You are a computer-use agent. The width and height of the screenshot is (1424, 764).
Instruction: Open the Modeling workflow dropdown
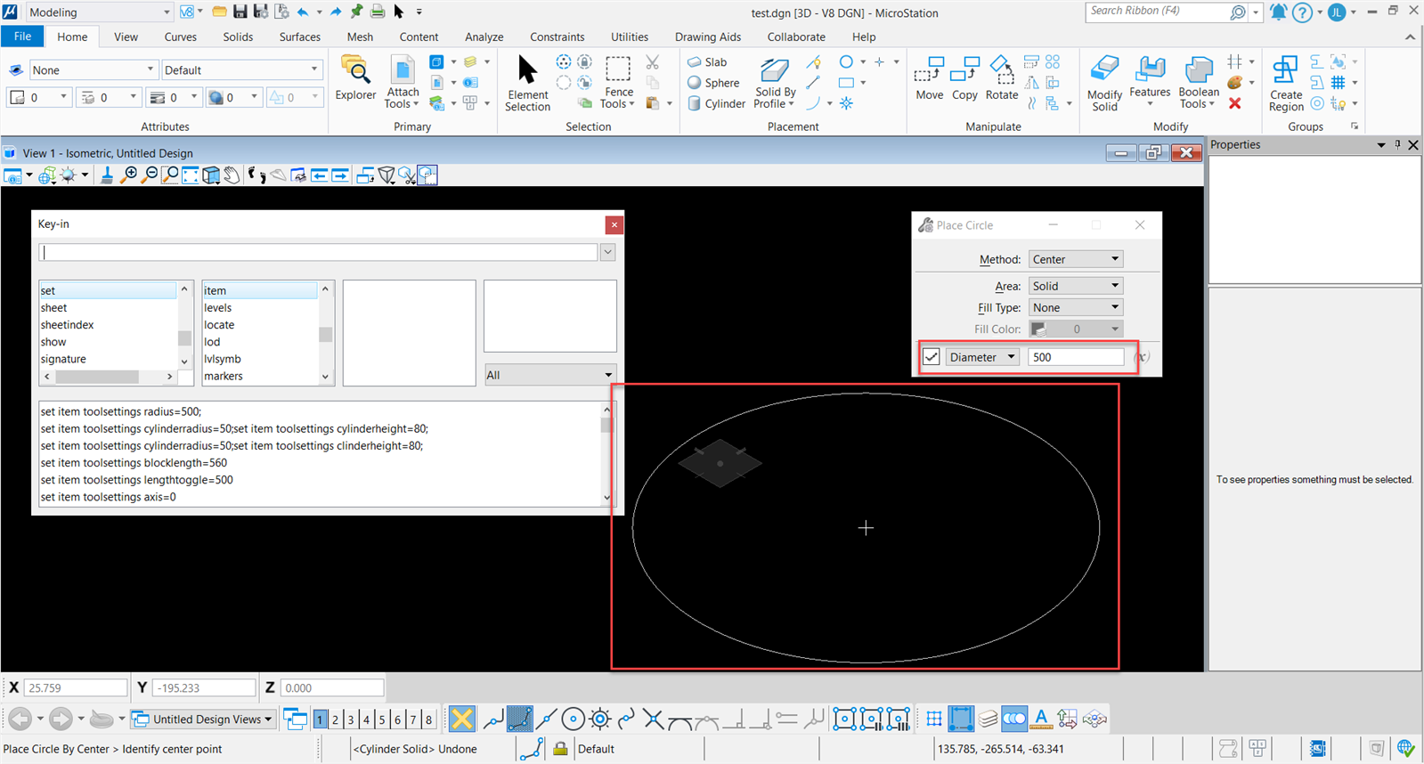(98, 12)
